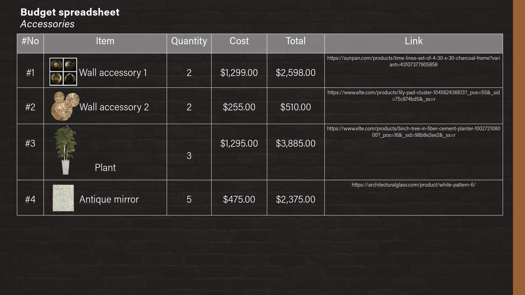
Task: Select the antique mirror sample image
Action: 63,198
